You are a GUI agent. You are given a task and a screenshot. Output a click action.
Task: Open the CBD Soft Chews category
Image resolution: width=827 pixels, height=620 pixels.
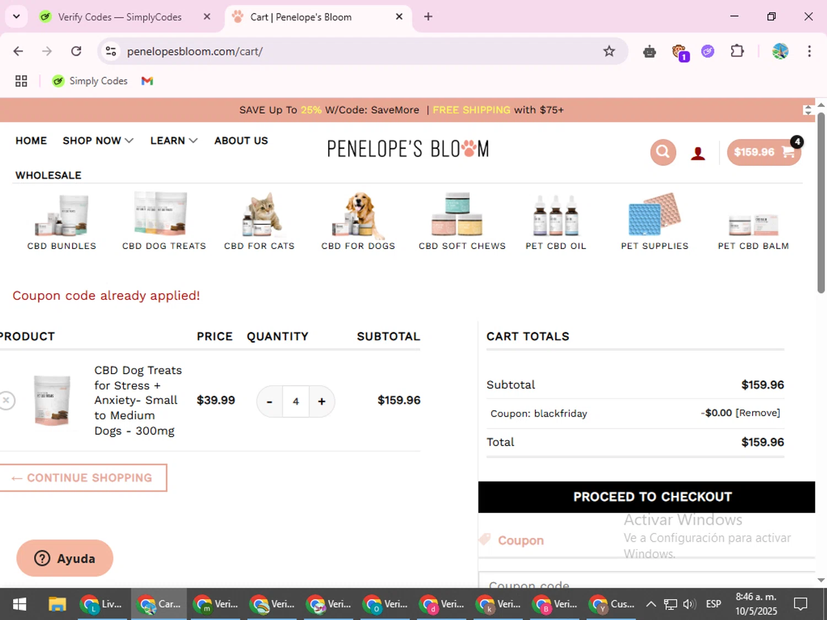click(x=462, y=221)
